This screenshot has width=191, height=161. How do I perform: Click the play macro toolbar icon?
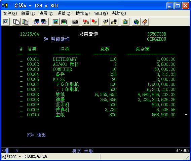click(106, 22)
